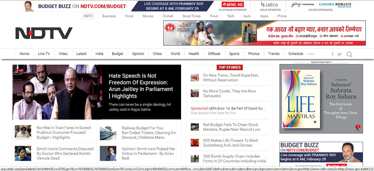Click train thumbnail for Railway Budget story
Viewport: 374px width, 171px height.
click(x=108, y=133)
